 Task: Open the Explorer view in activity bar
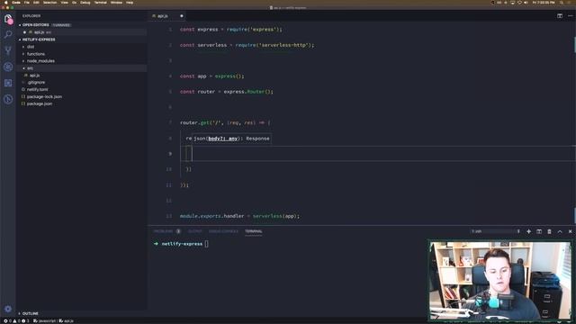pyautogui.click(x=8, y=18)
